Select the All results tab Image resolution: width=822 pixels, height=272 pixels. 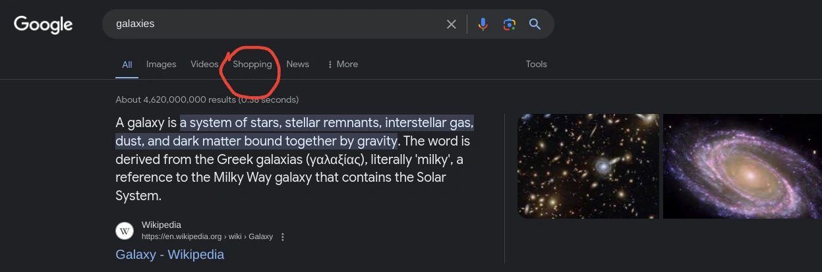(x=127, y=65)
